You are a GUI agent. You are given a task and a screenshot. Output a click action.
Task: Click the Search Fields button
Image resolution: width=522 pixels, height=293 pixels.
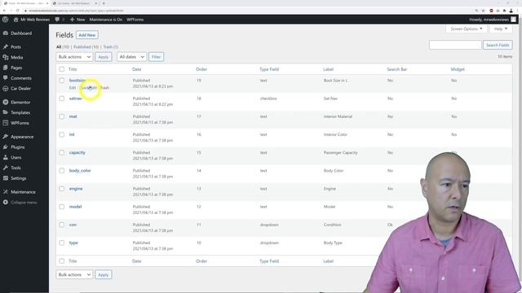pos(498,45)
